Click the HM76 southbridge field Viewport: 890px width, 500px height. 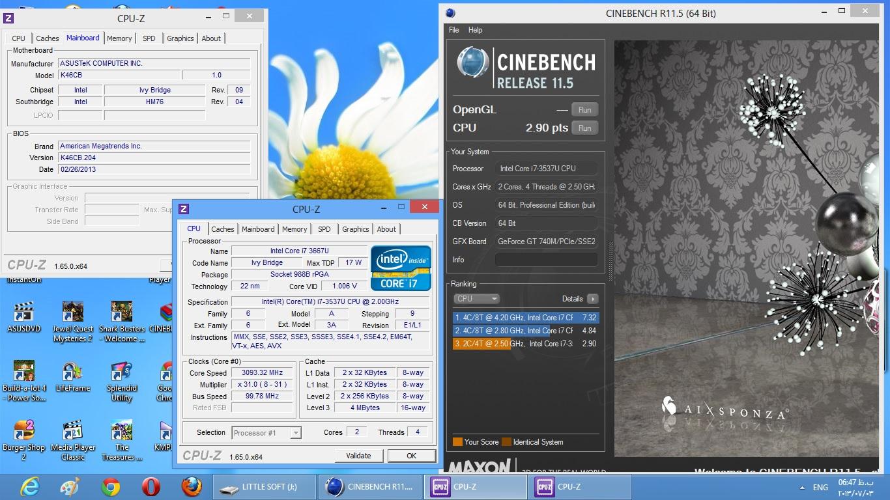click(154, 102)
